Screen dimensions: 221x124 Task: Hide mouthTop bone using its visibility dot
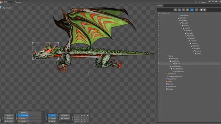point(159,59)
